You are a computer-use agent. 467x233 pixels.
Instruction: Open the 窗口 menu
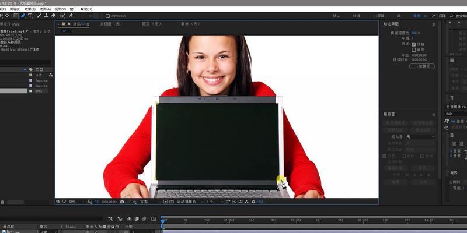[x=73, y=9]
